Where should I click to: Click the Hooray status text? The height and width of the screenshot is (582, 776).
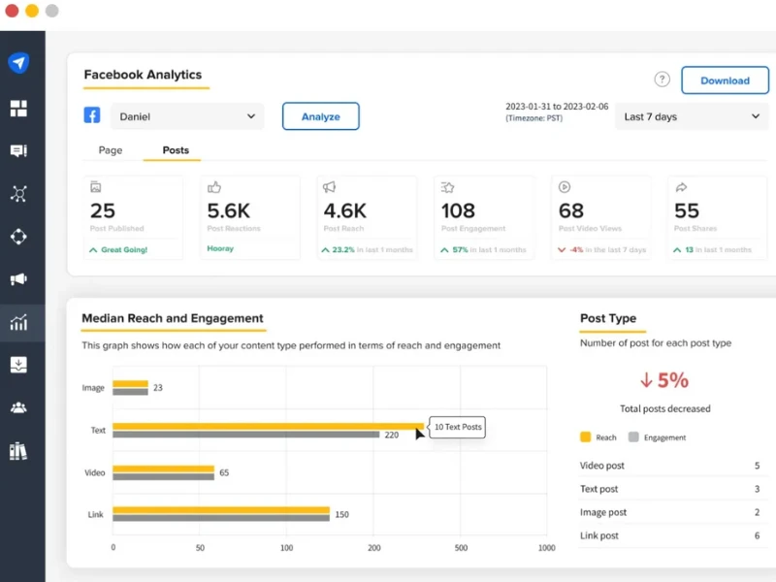pos(220,248)
